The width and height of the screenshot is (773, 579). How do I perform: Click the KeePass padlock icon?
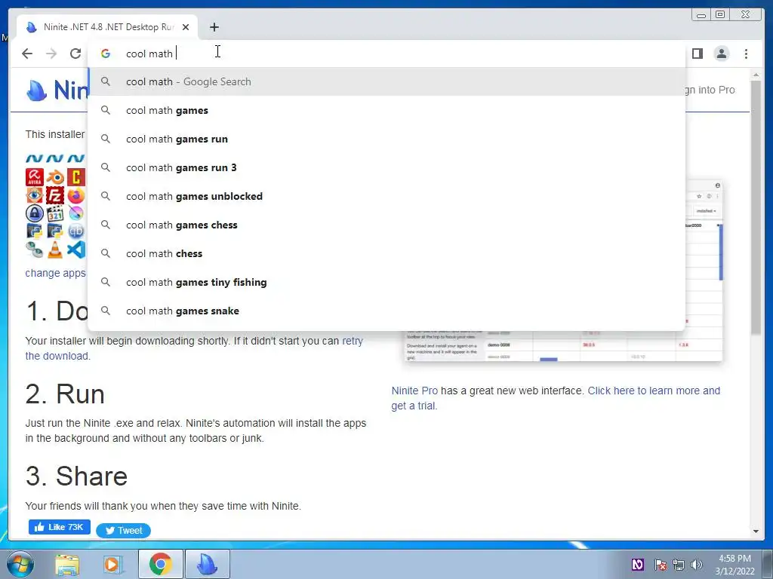[35, 213]
